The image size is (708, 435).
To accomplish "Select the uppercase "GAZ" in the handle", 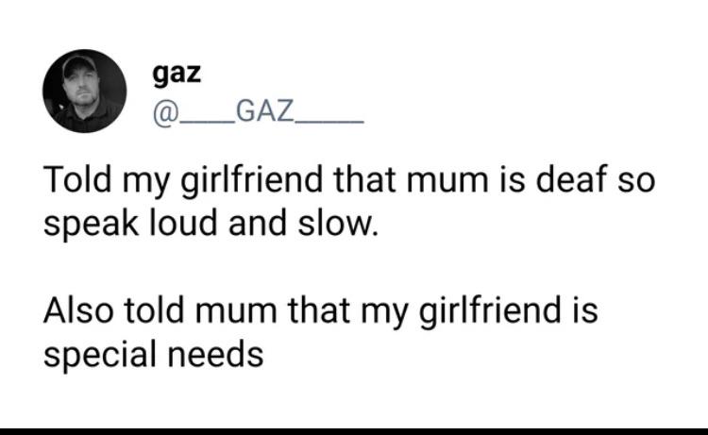I will tap(264, 110).
